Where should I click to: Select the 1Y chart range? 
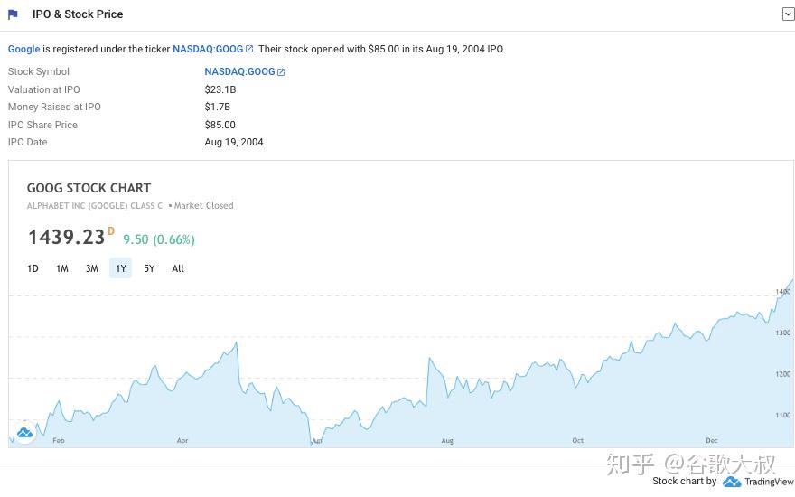[120, 268]
